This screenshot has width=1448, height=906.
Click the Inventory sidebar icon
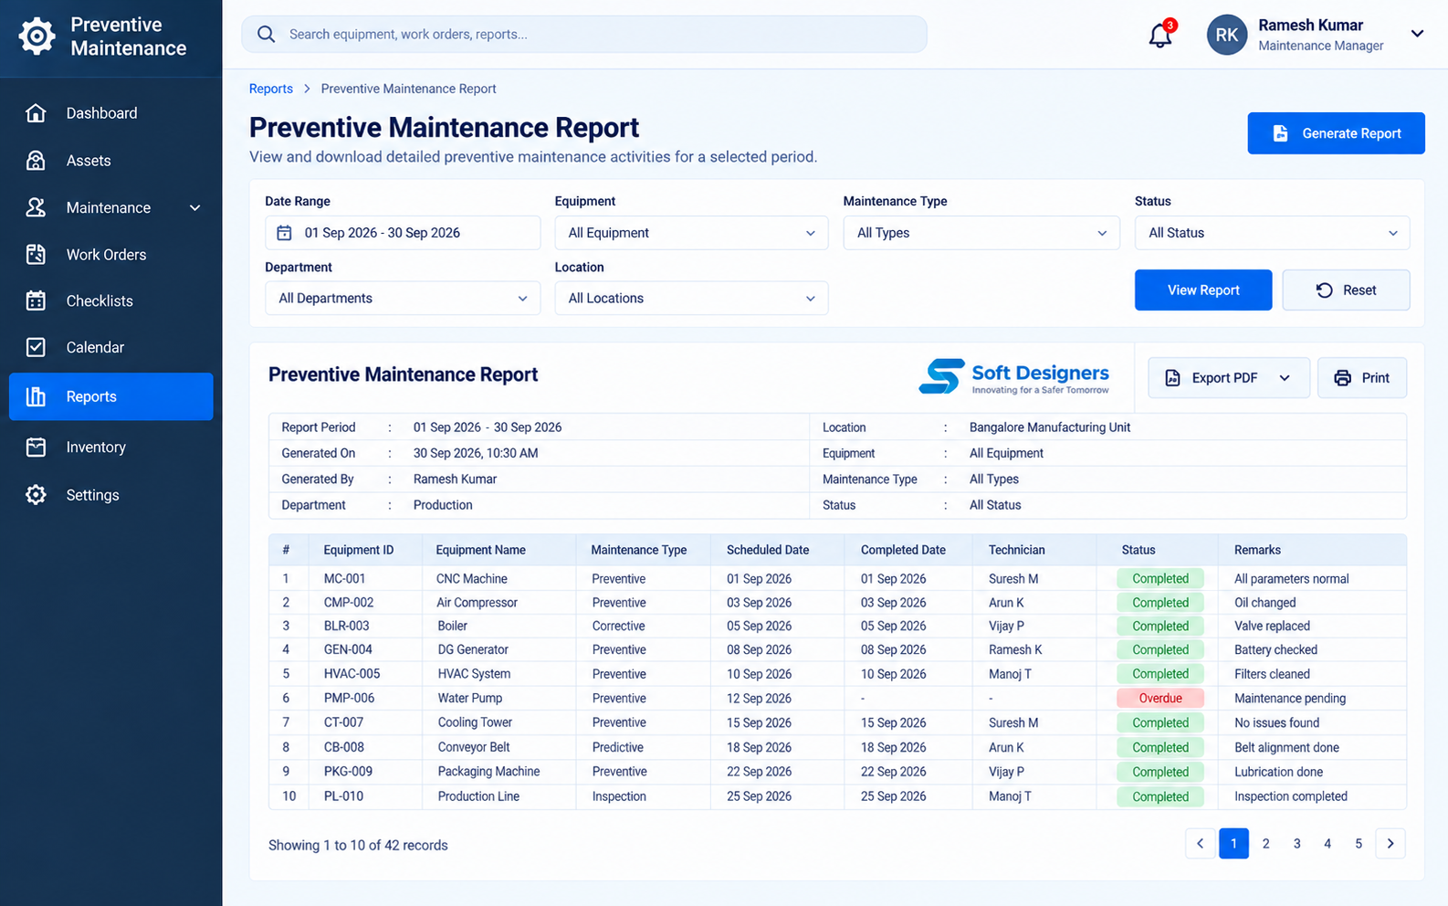[36, 448]
